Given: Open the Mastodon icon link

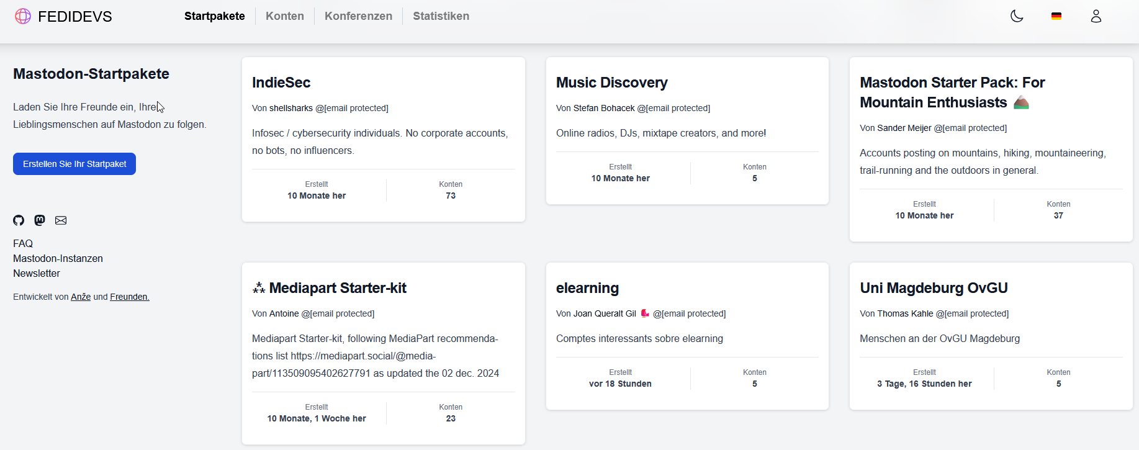Looking at the screenshot, I should [40, 220].
